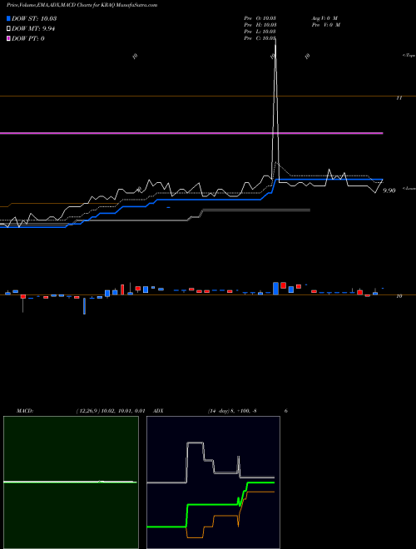This screenshot has width=416, height=549.
Task: Click the '9.90' price label
Action: pyautogui.click(x=389, y=190)
